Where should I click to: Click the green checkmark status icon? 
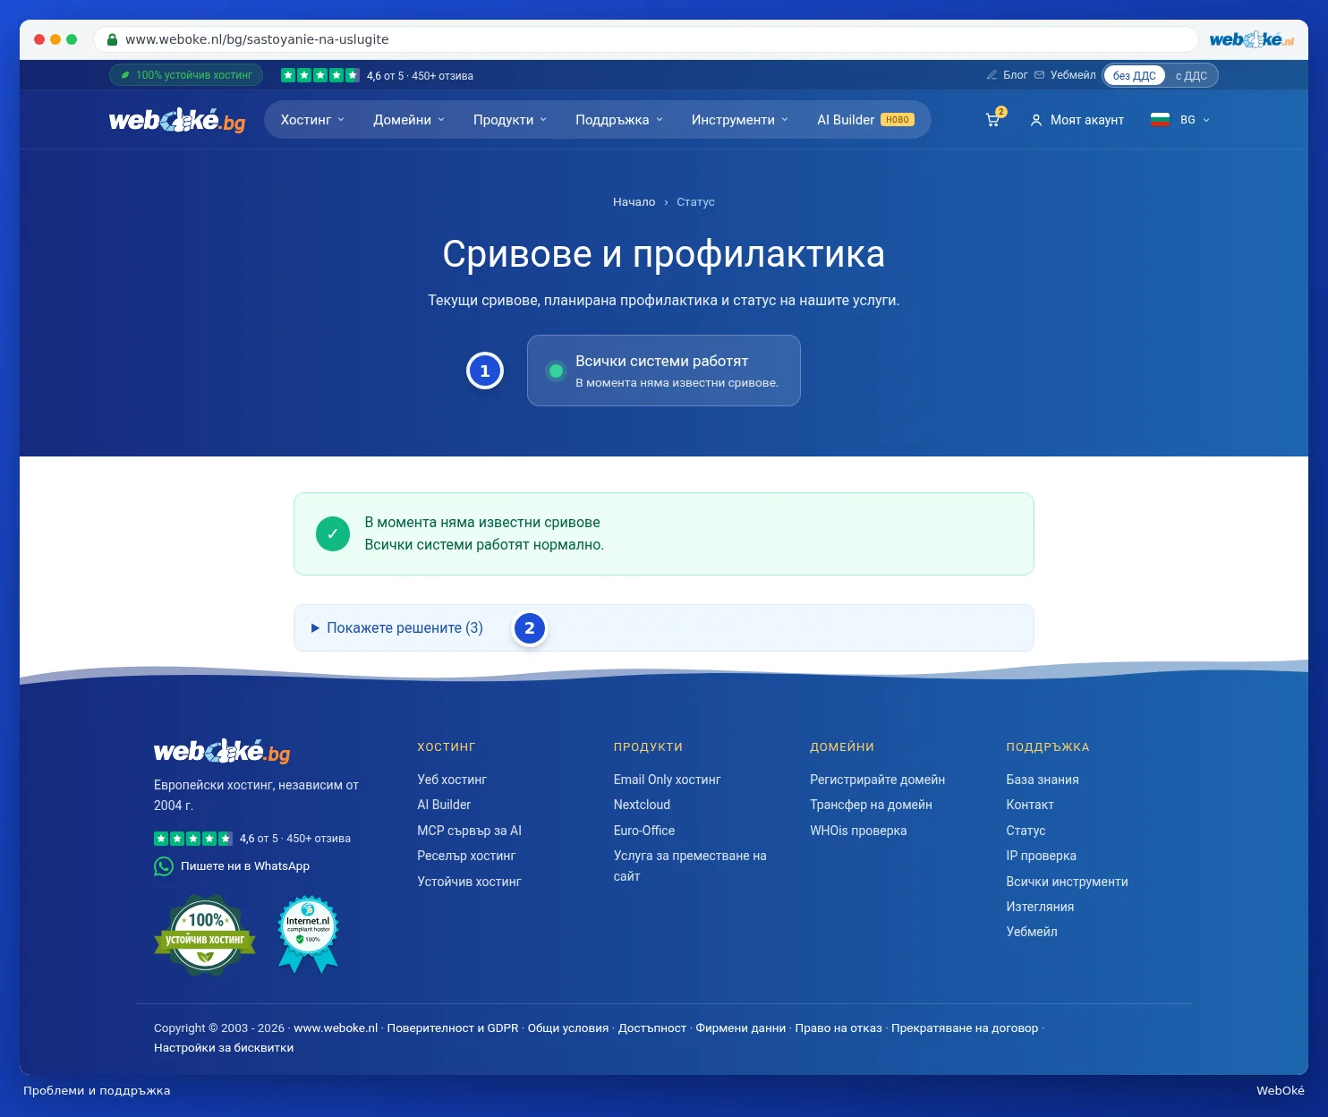[333, 533]
